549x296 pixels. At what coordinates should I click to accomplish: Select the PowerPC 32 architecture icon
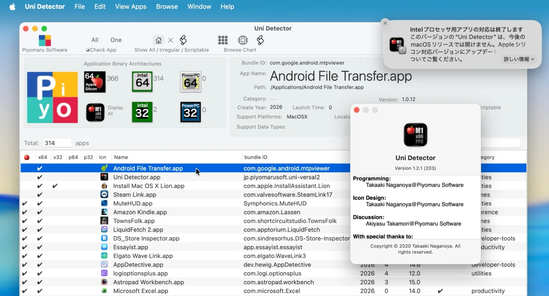coord(190,112)
